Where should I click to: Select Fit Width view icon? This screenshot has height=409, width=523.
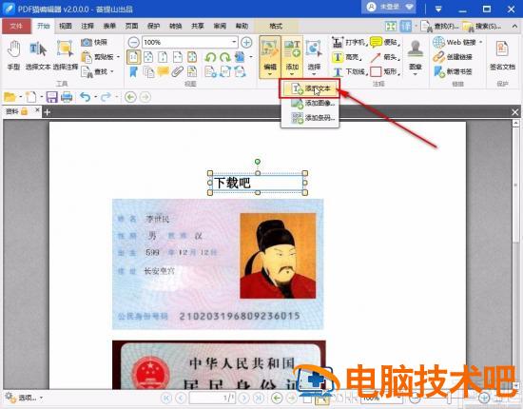point(178,57)
